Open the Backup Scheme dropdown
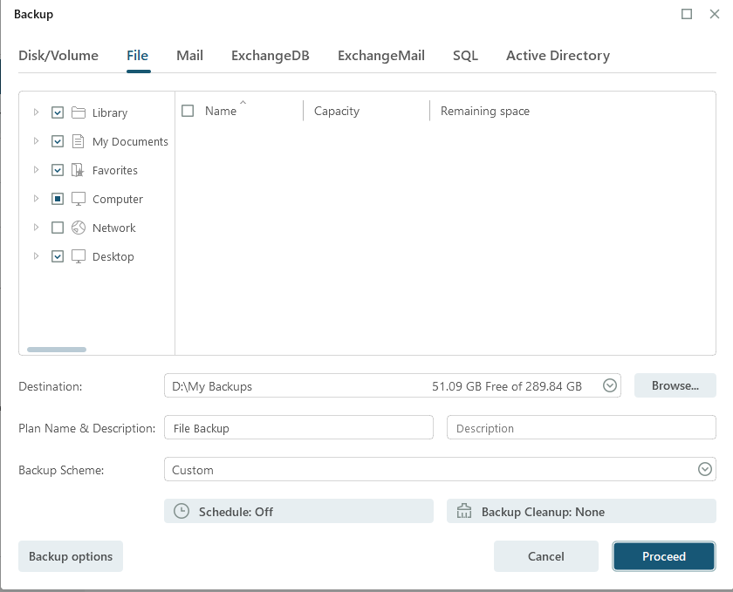The width and height of the screenshot is (733, 592). pos(705,470)
